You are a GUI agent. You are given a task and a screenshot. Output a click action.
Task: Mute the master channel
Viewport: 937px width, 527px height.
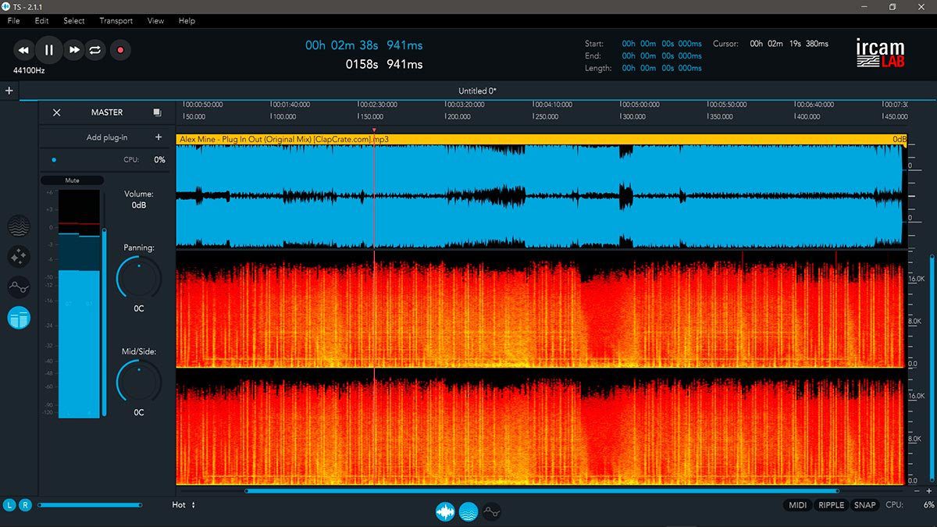[72, 180]
